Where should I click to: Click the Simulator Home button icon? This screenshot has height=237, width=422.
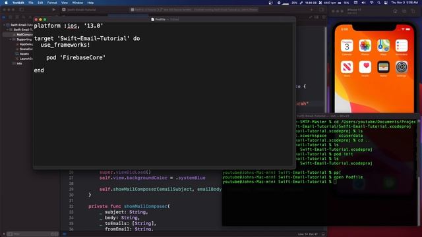pyautogui.click(x=395, y=11)
